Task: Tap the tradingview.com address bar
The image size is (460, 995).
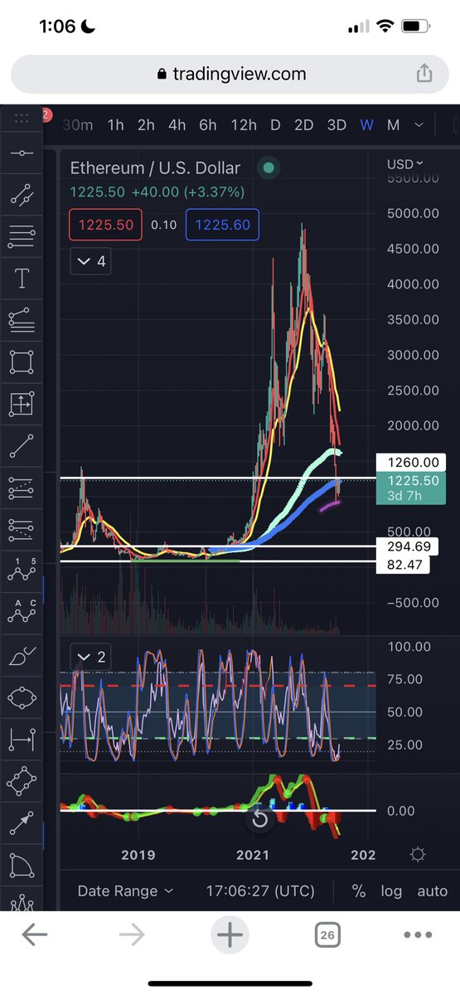Action: click(230, 74)
